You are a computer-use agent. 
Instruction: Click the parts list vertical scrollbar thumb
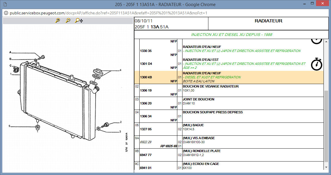click(326, 126)
